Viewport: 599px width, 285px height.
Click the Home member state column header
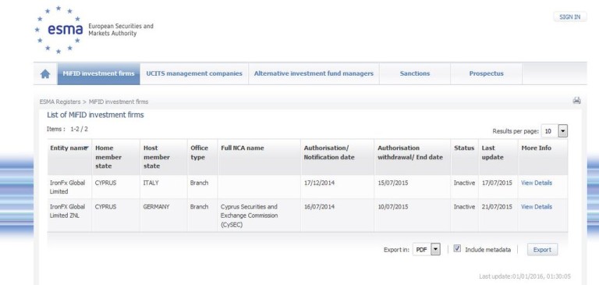tap(108, 157)
